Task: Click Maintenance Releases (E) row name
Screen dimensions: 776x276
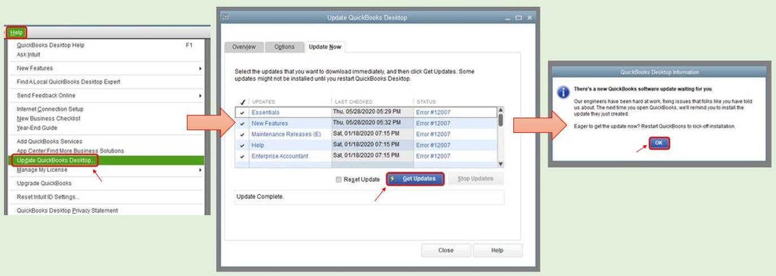Action: (286, 134)
